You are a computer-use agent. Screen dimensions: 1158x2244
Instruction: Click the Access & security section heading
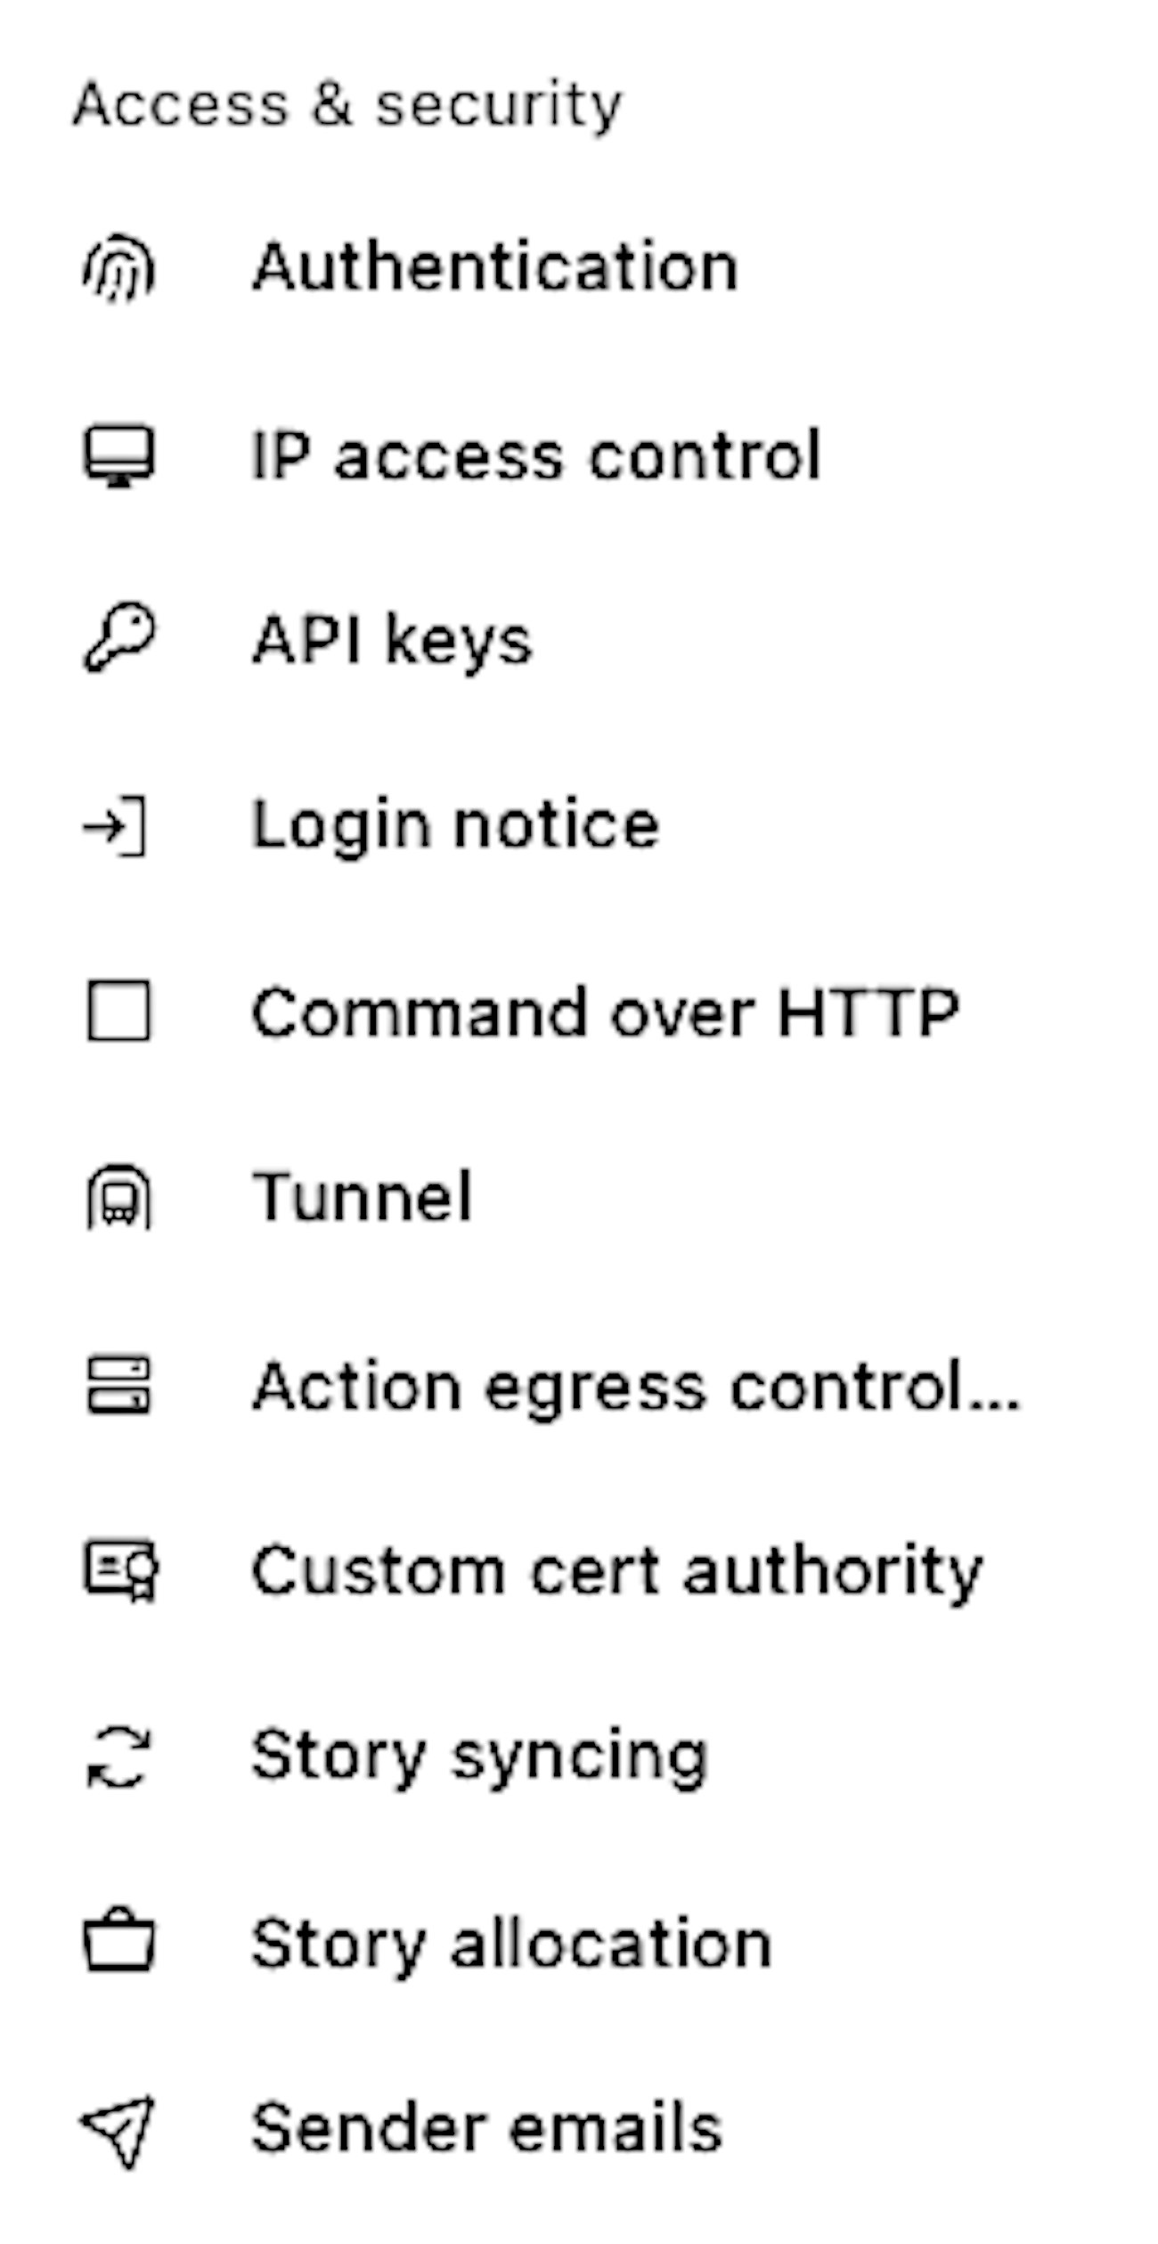click(x=347, y=105)
